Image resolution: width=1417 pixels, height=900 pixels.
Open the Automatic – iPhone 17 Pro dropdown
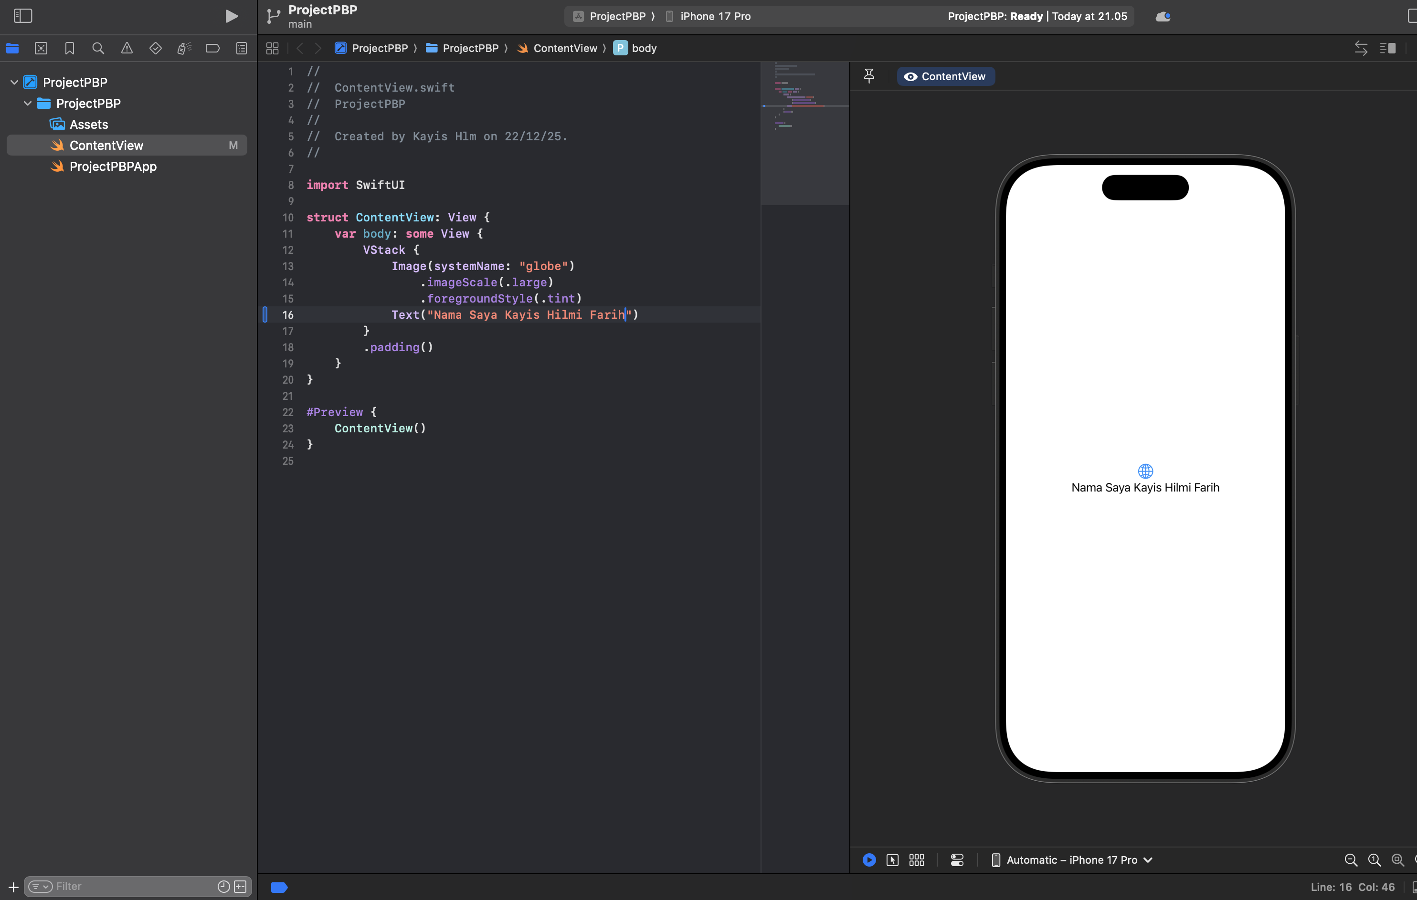pyautogui.click(x=1072, y=860)
